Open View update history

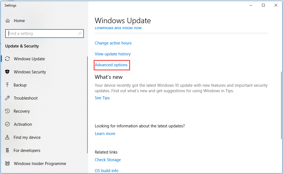113,54
